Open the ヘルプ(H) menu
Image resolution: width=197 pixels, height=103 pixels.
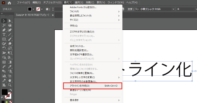[132, 3]
